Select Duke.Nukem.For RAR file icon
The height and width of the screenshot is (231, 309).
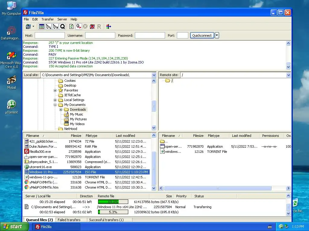tap(27, 146)
